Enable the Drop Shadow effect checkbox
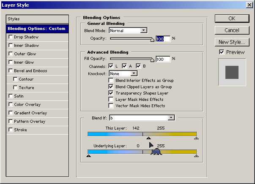The image size is (255, 184). pos(11,37)
